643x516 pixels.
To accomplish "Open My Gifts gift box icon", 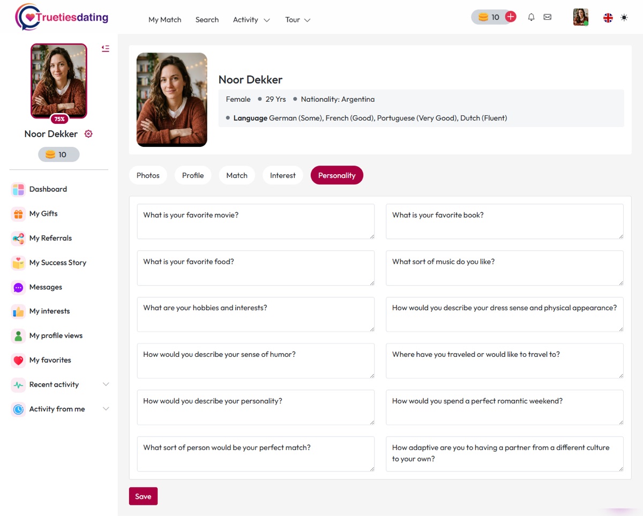I will pyautogui.click(x=18, y=214).
